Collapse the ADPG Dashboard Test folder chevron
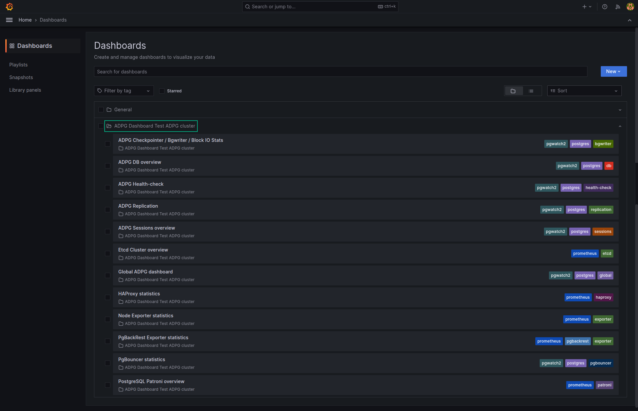 620,126
